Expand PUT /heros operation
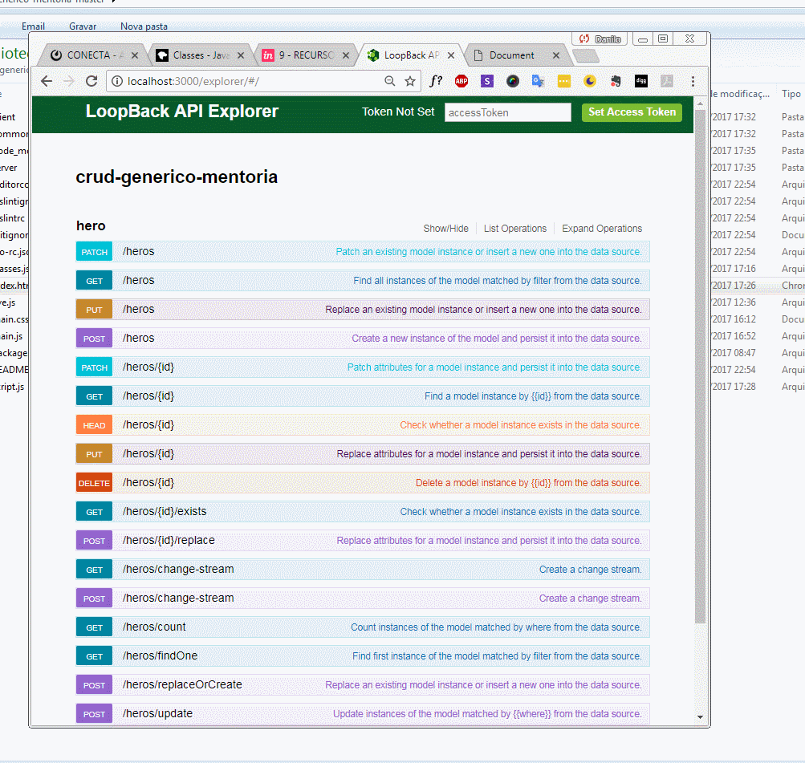 [x=363, y=310]
